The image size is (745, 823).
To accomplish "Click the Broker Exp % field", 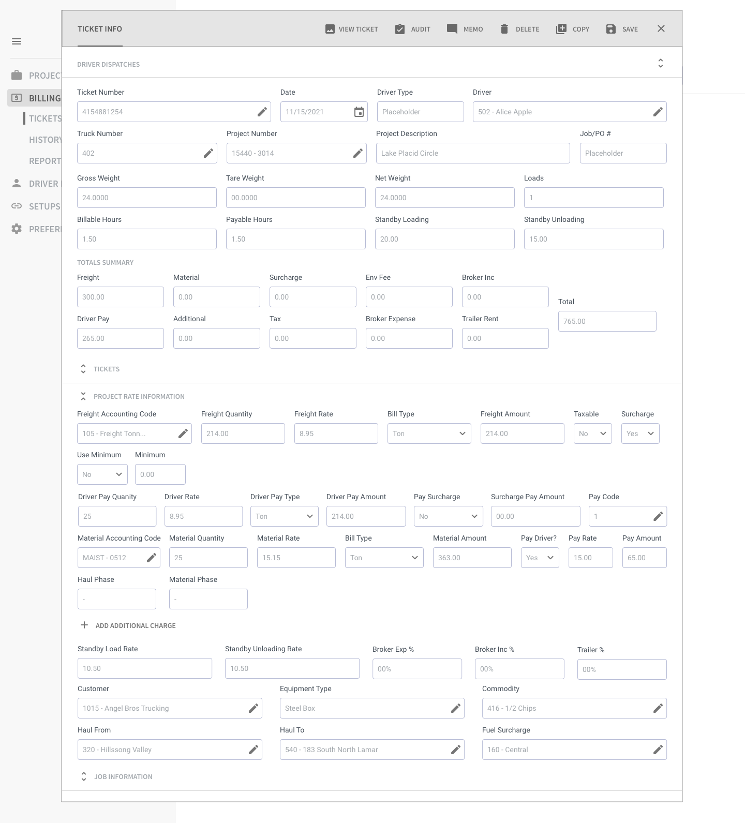I will tap(417, 669).
